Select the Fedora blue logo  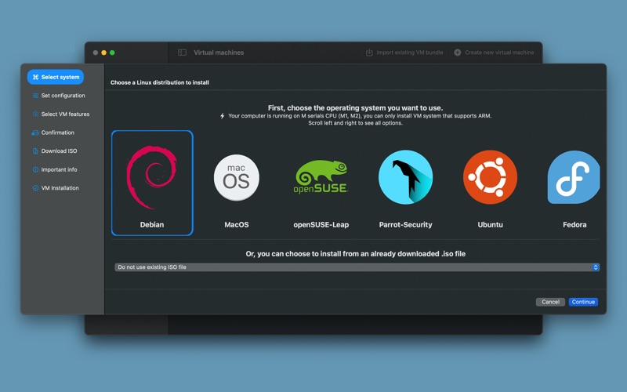(x=574, y=177)
